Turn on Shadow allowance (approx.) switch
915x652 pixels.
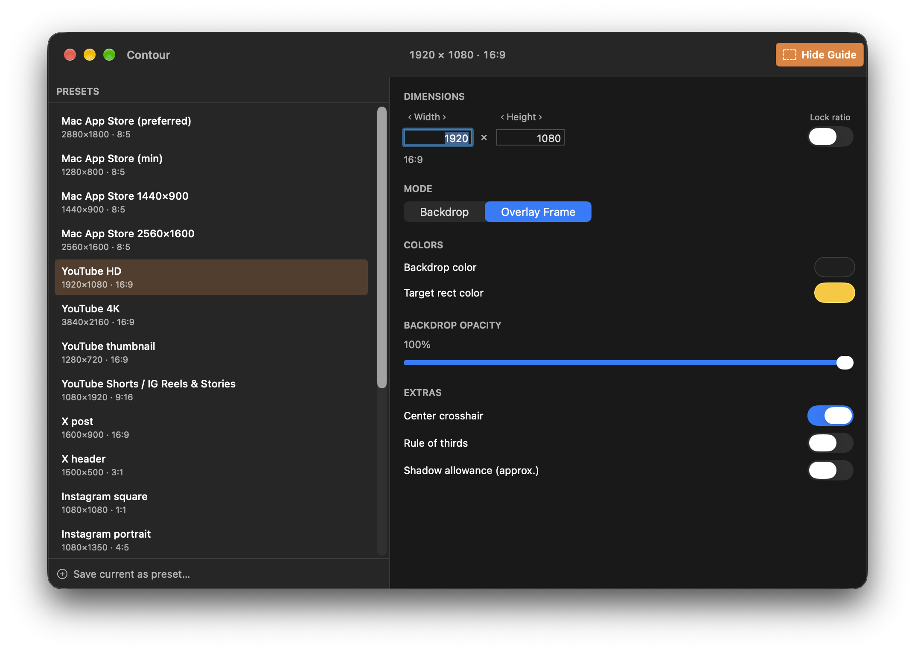click(830, 470)
